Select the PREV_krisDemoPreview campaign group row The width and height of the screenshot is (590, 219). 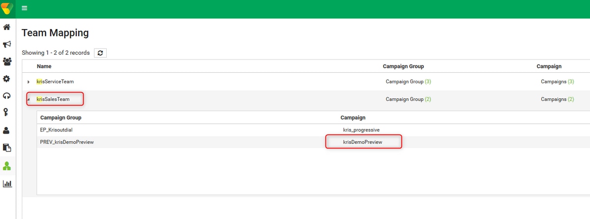coord(313,142)
